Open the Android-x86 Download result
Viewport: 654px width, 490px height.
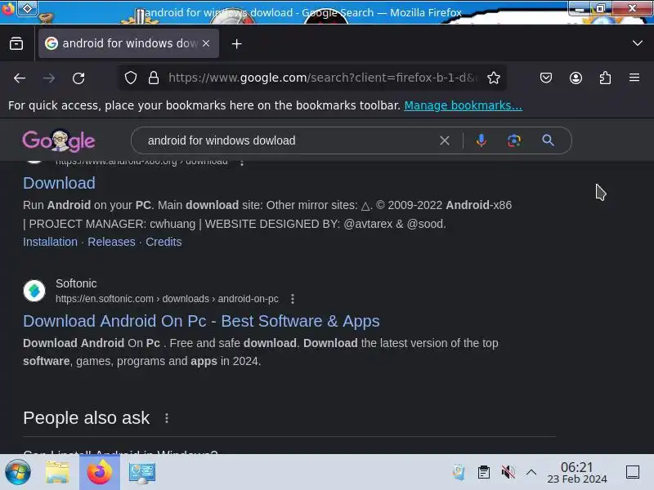(x=59, y=183)
